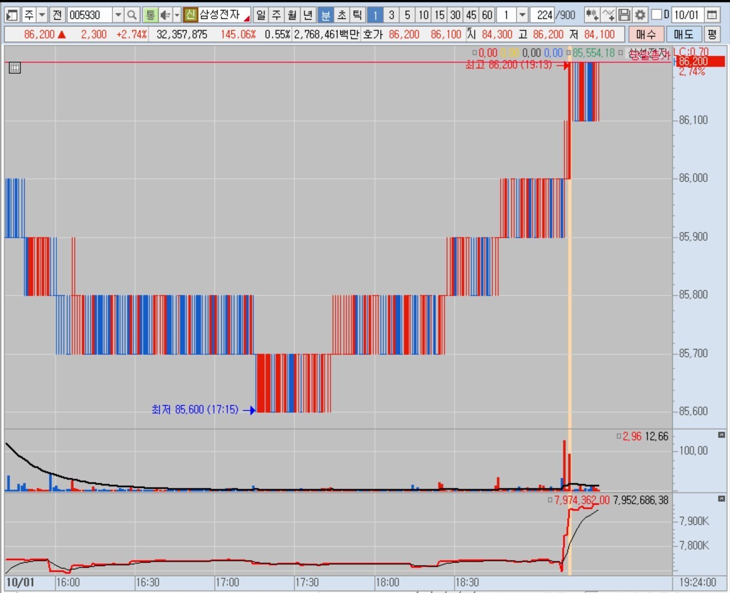Switch to the 일 daily chart tab

click(260, 15)
